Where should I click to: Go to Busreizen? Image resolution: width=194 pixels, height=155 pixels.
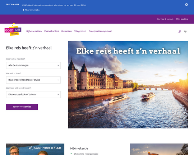click(66, 31)
